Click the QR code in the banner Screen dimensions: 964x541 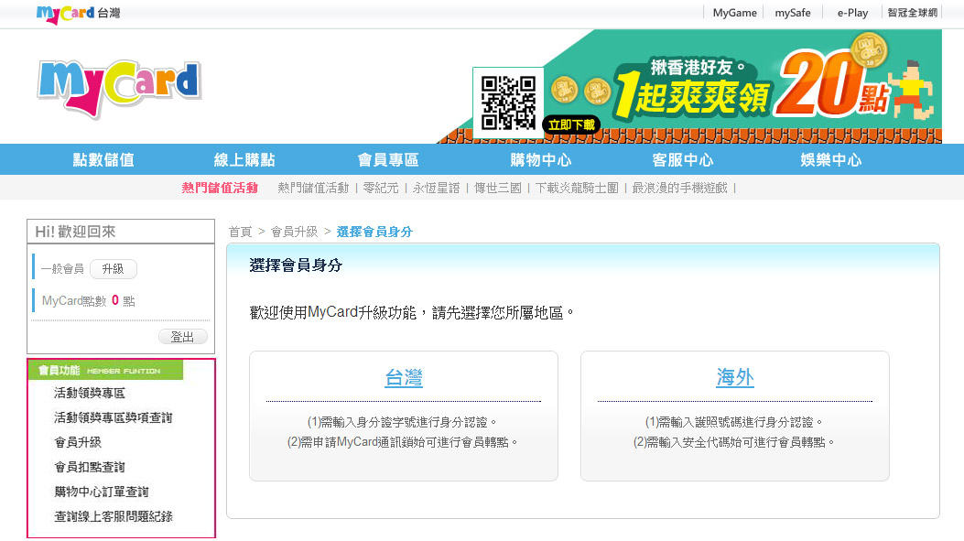(508, 103)
